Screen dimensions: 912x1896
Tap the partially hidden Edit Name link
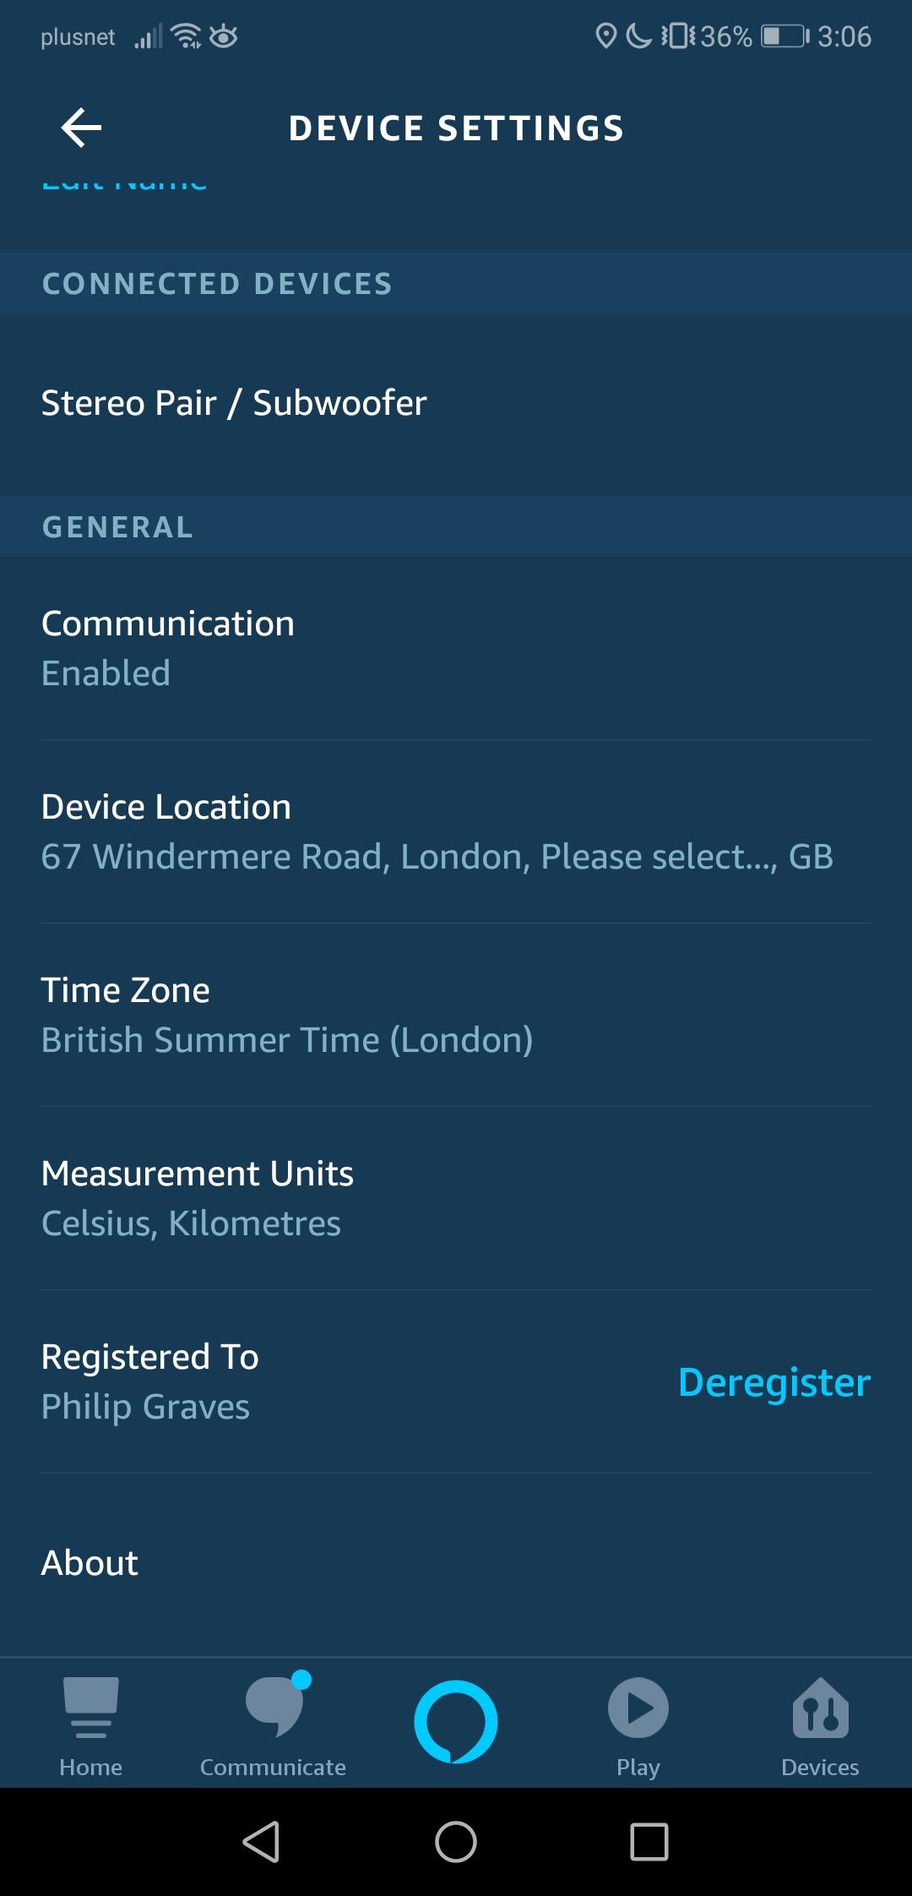pos(124,183)
